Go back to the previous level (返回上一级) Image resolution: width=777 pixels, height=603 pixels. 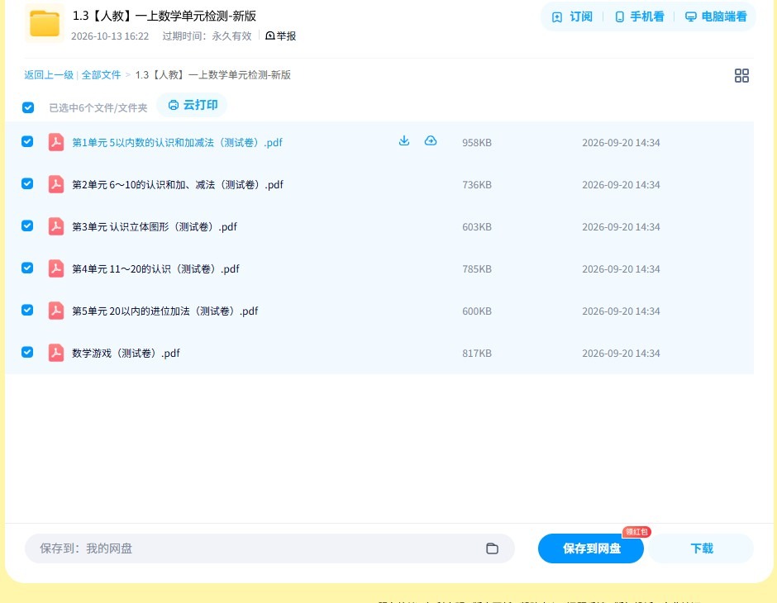49,75
